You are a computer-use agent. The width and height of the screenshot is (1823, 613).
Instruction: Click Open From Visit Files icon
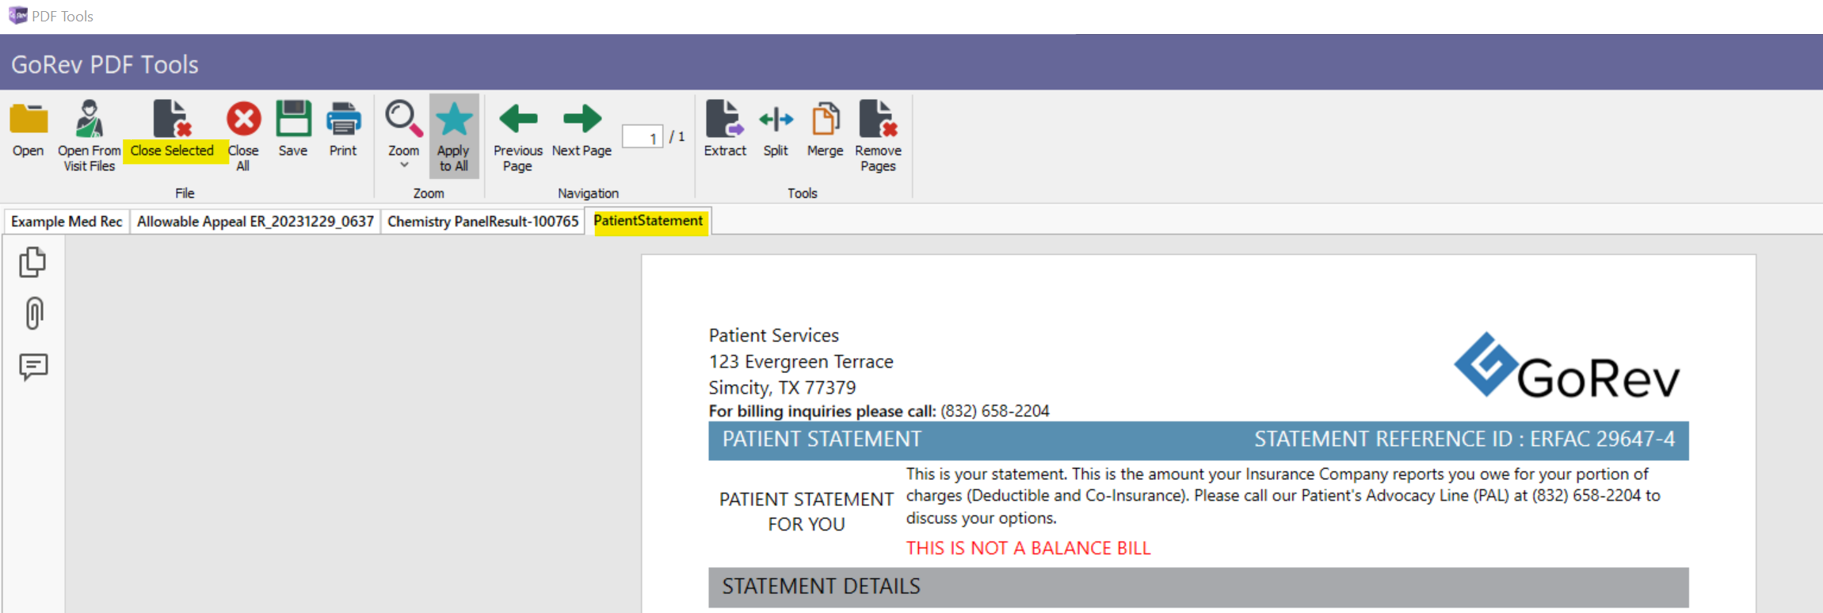click(90, 119)
